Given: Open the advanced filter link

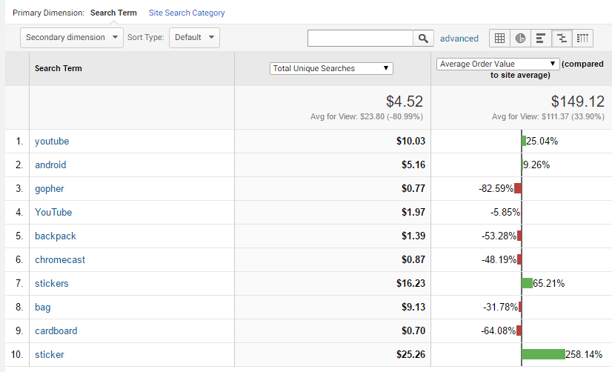Looking at the screenshot, I should click(x=459, y=39).
